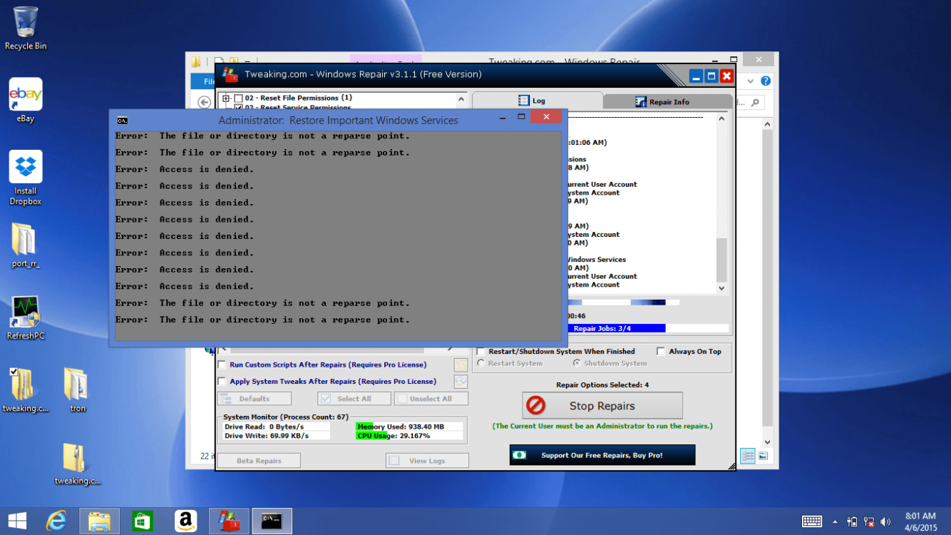Click the Repair Info tab's icon
Screen dimensions: 951x535
[x=640, y=102]
